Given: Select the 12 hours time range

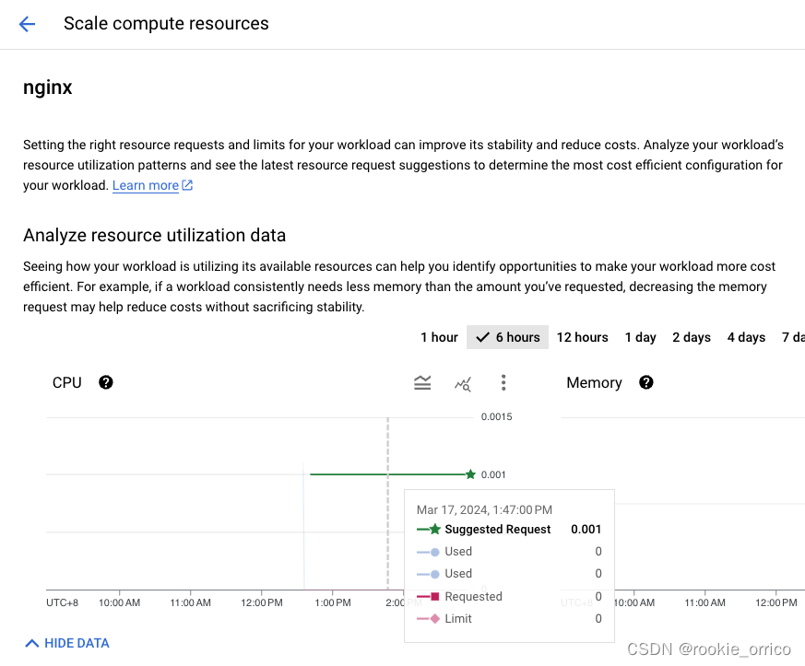Looking at the screenshot, I should [582, 337].
